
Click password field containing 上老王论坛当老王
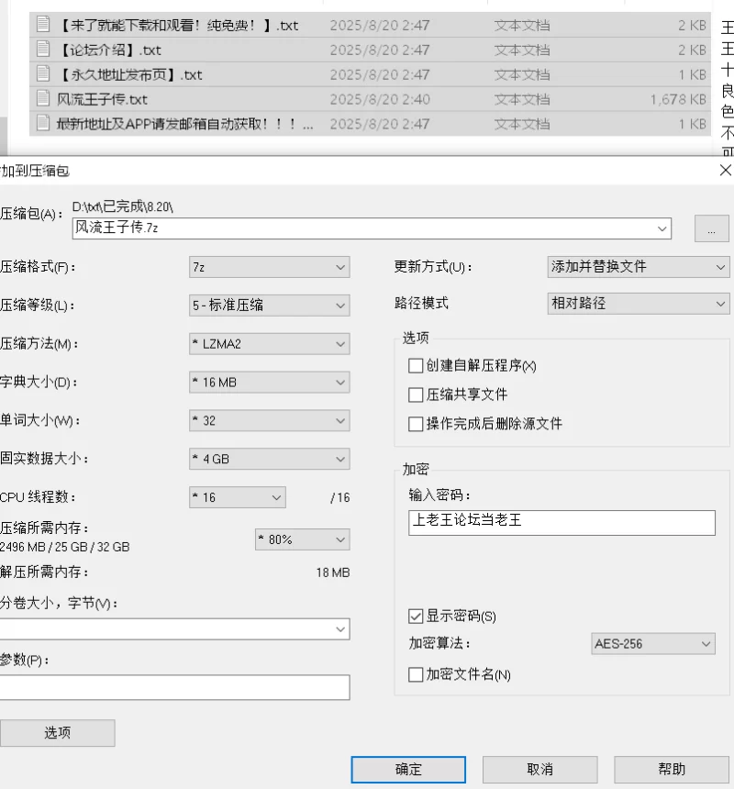coord(562,523)
